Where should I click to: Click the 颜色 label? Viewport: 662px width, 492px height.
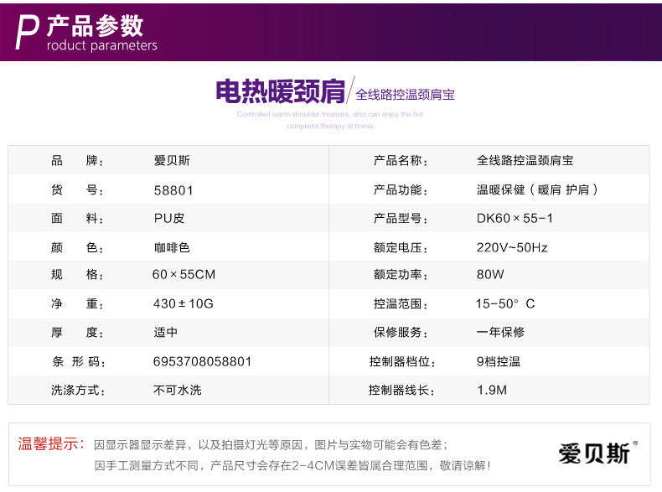pos(77,247)
